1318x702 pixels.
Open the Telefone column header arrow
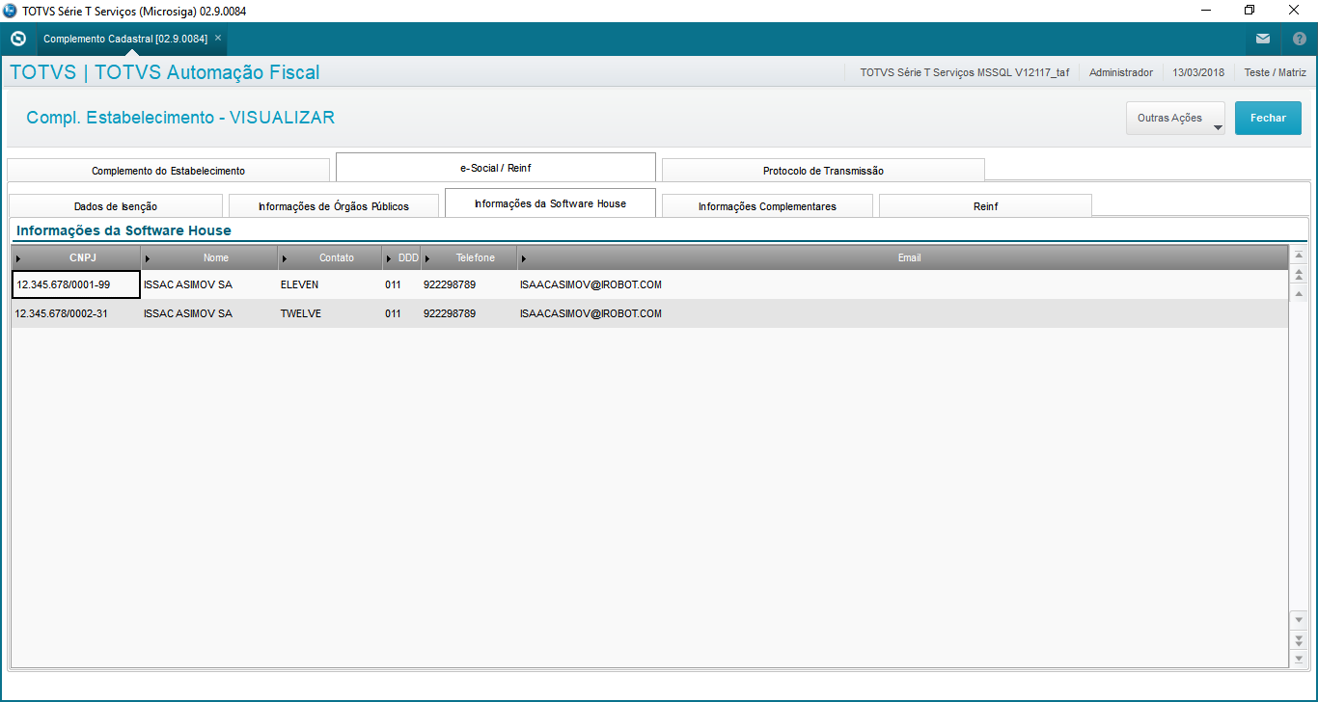pos(427,258)
